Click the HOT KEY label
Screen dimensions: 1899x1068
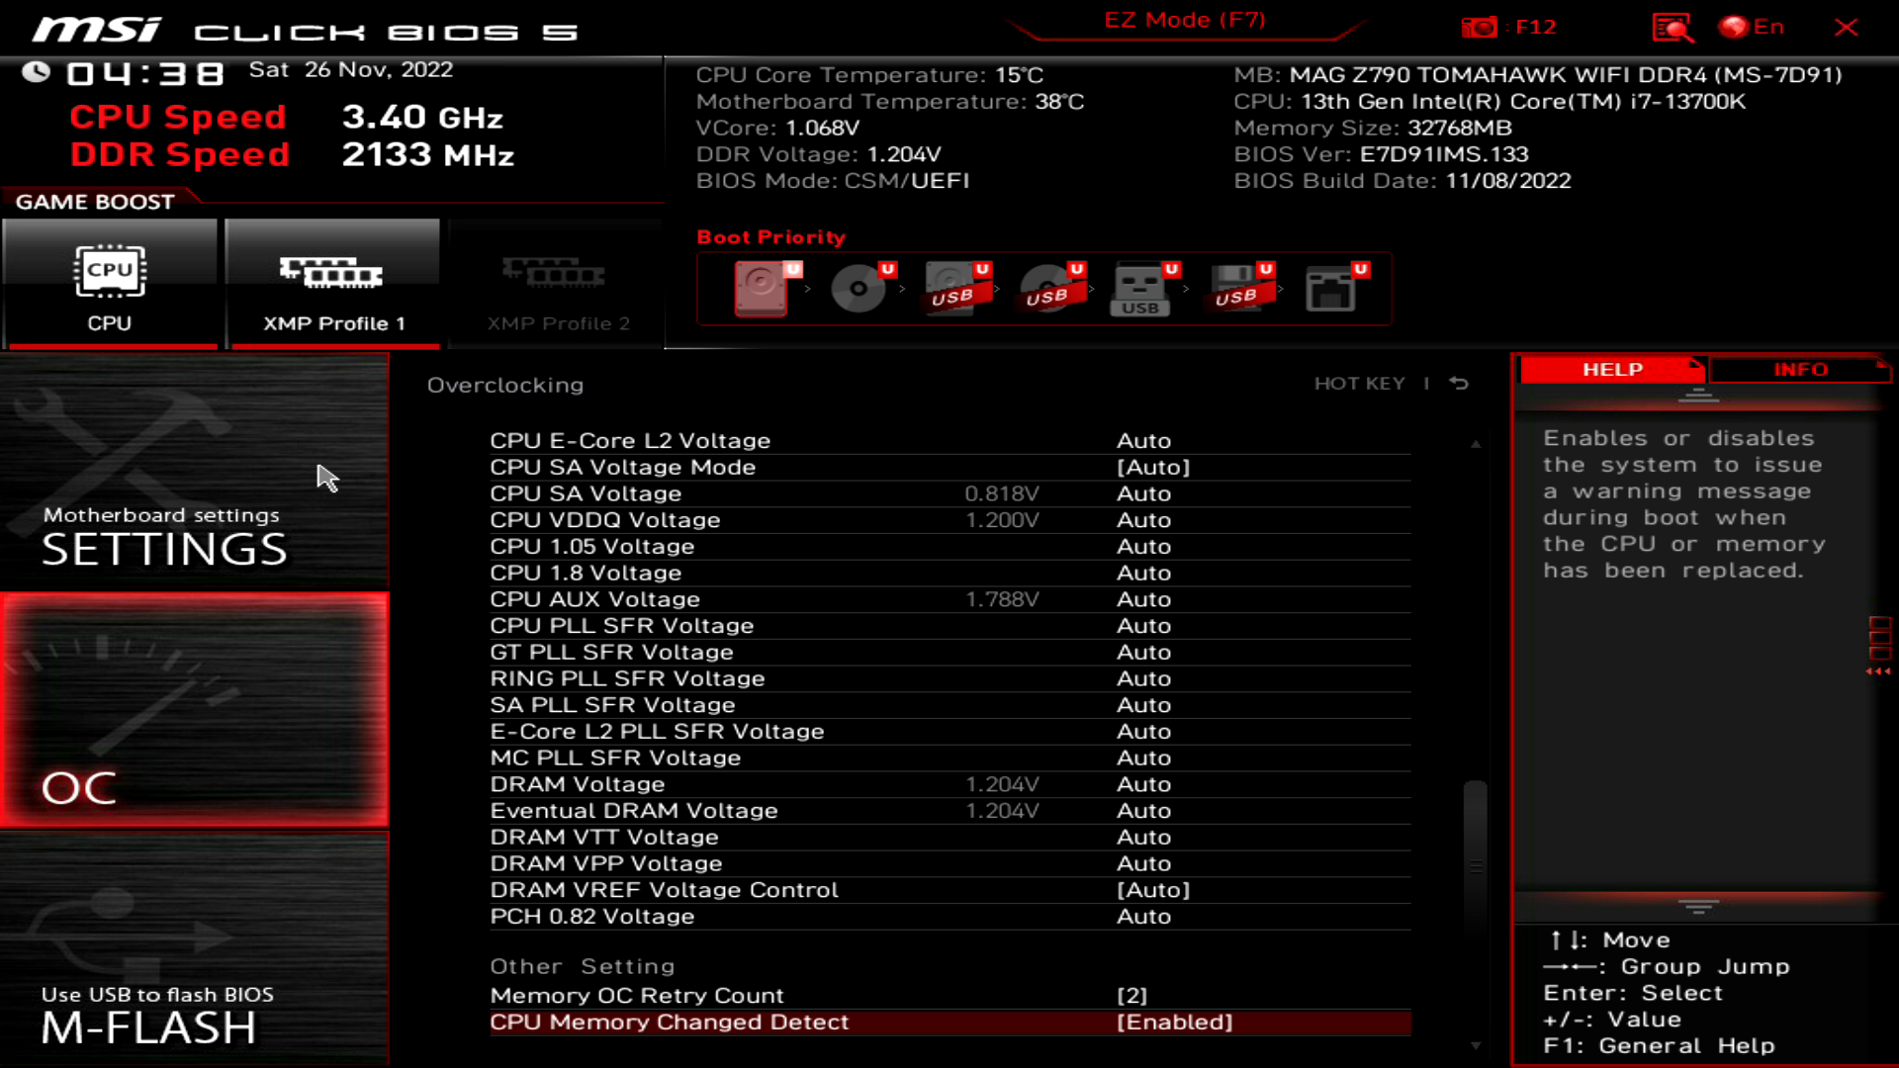click(x=1360, y=384)
